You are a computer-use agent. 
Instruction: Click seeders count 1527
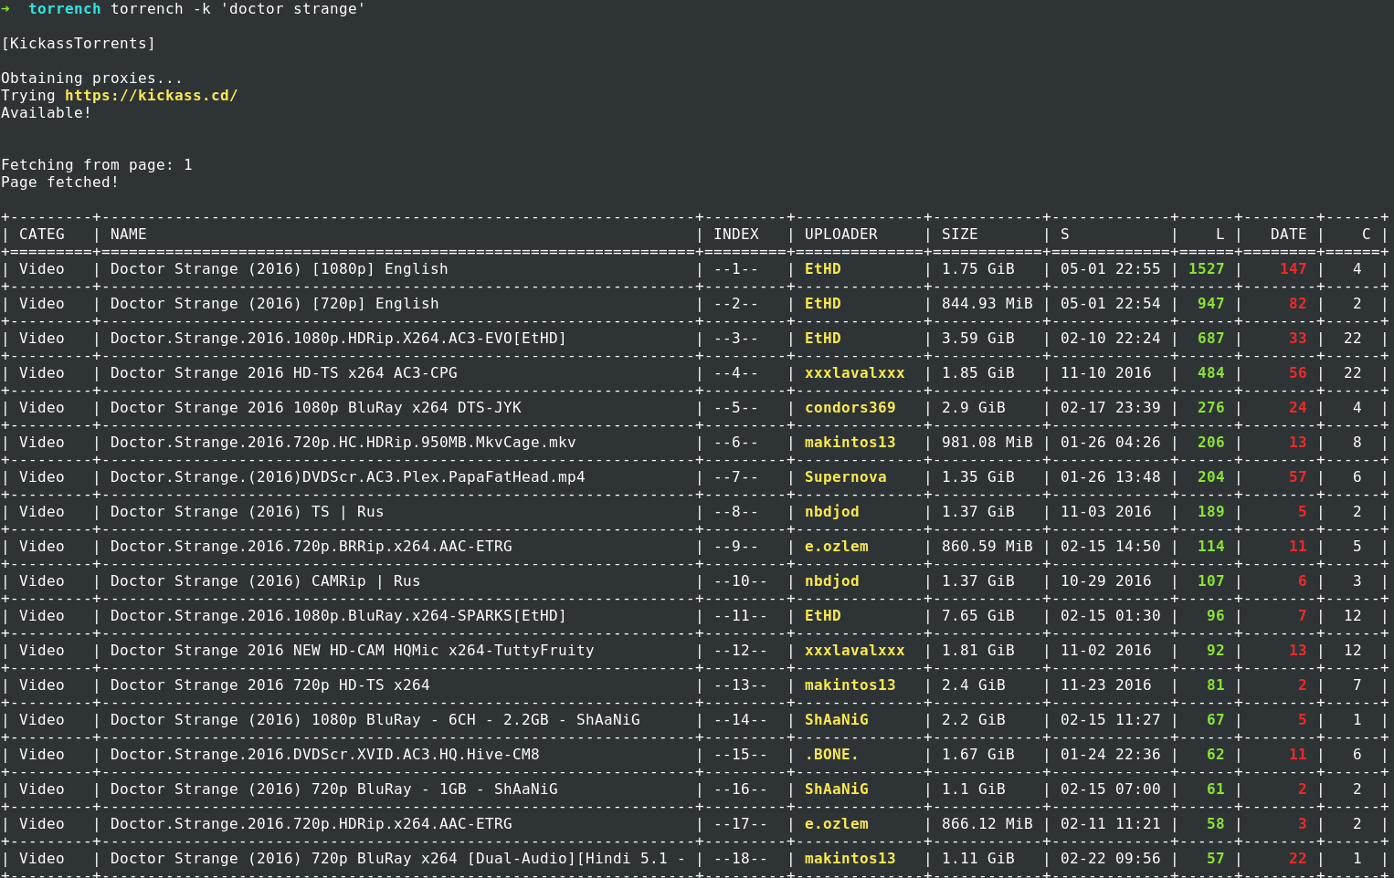coord(1207,268)
